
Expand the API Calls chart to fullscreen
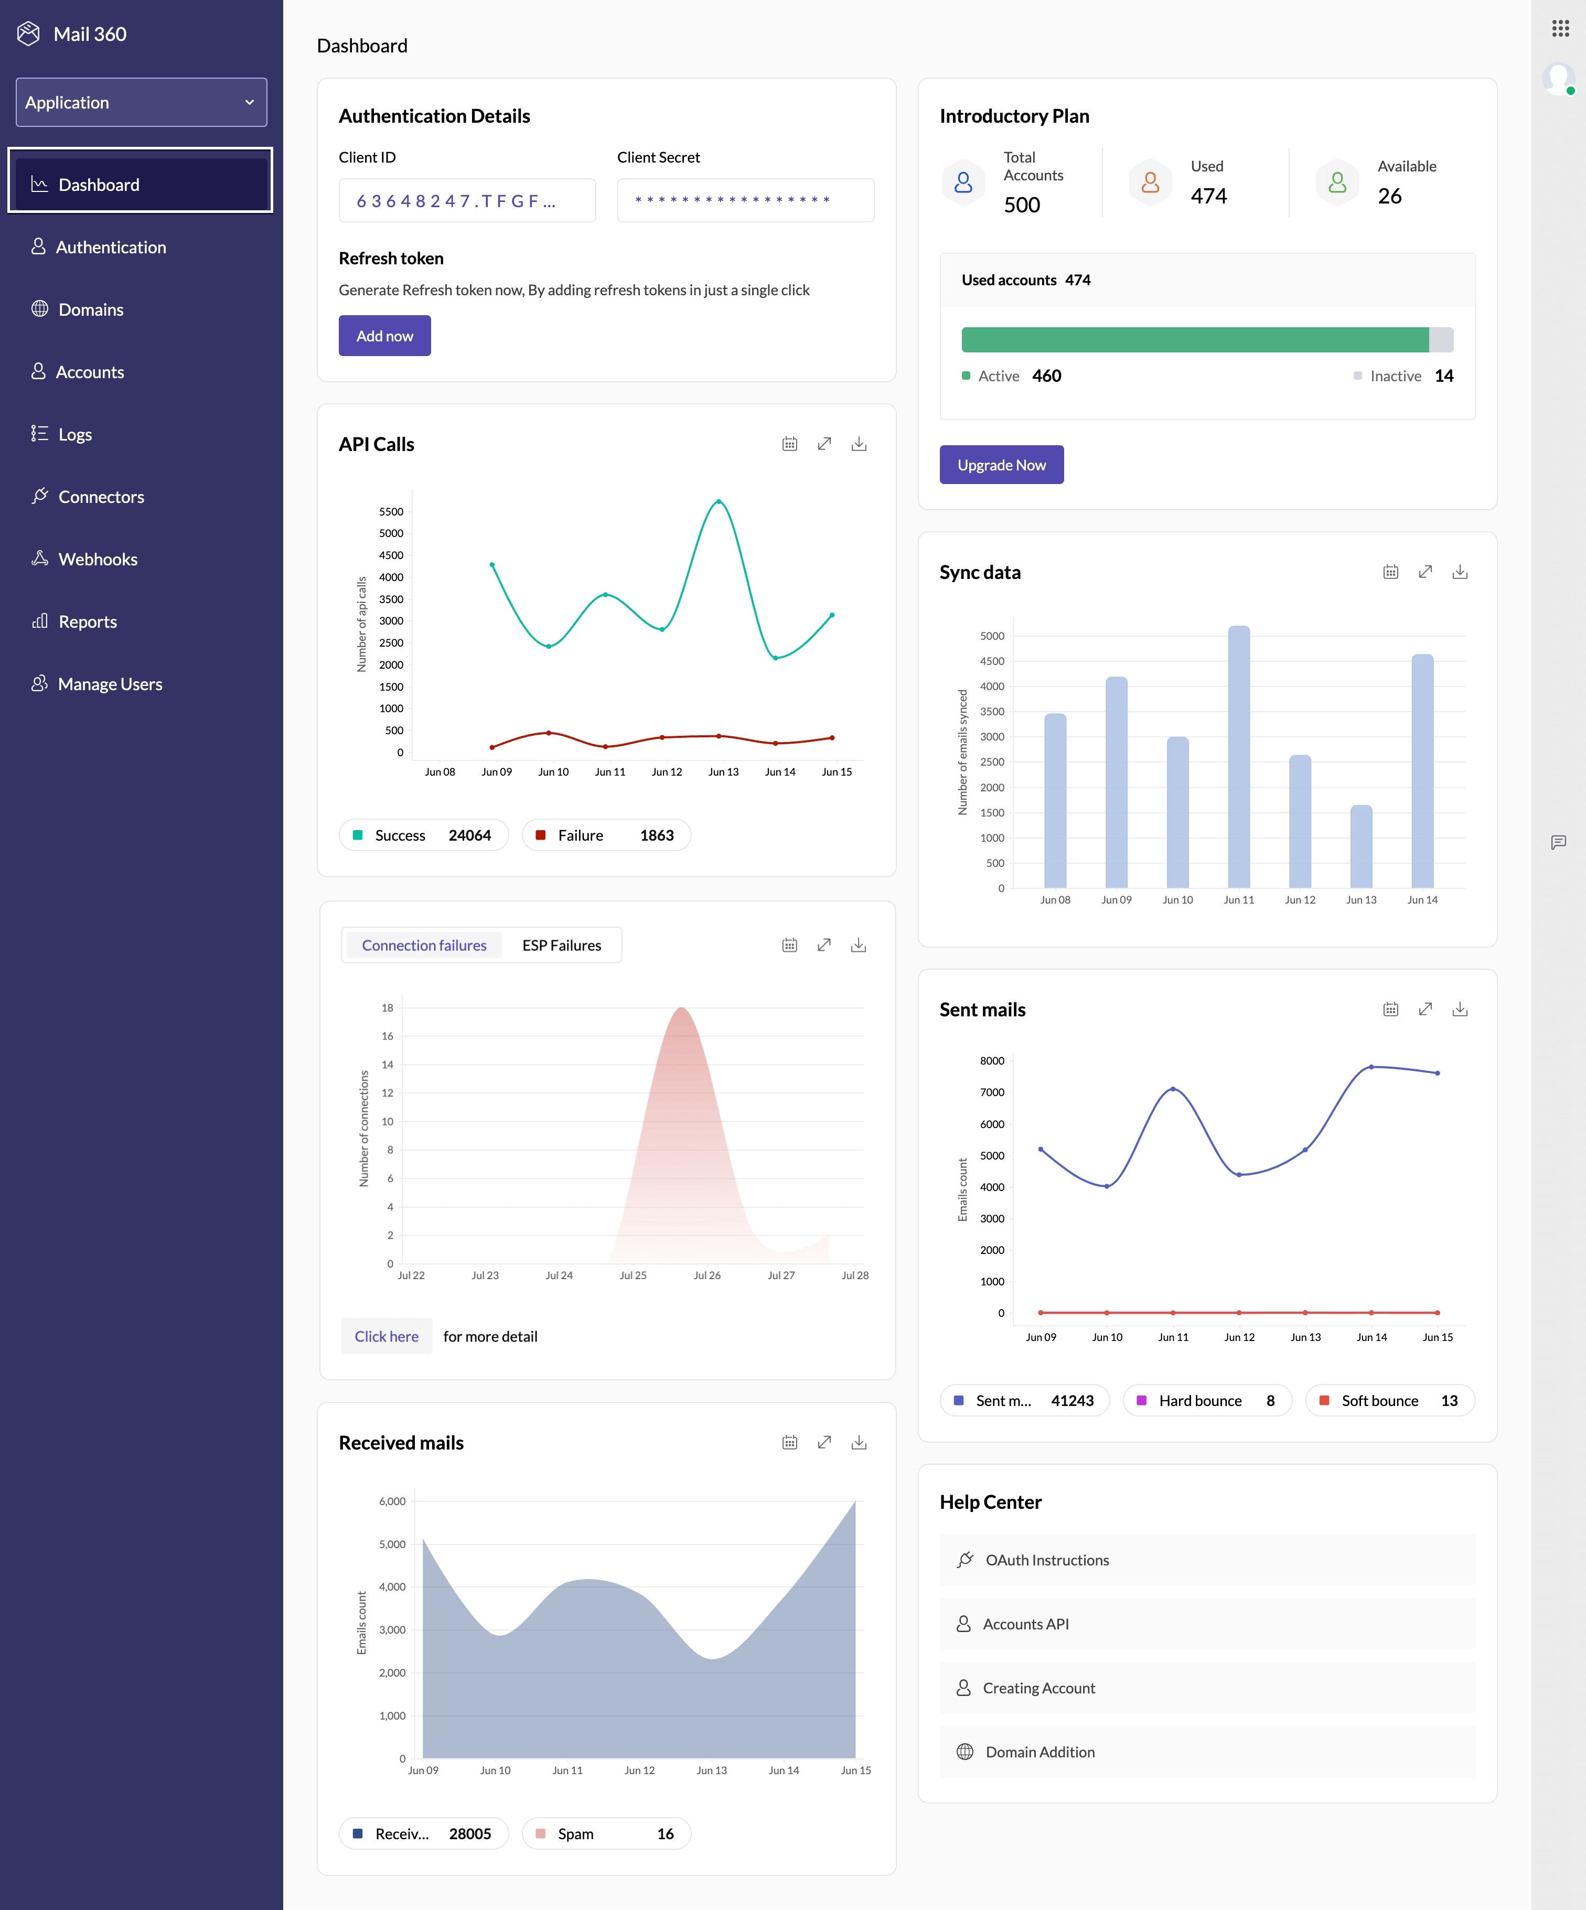point(824,444)
